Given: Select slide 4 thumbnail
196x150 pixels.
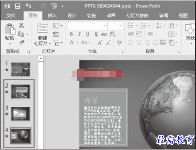Looking at the screenshot, I should point(21,136).
